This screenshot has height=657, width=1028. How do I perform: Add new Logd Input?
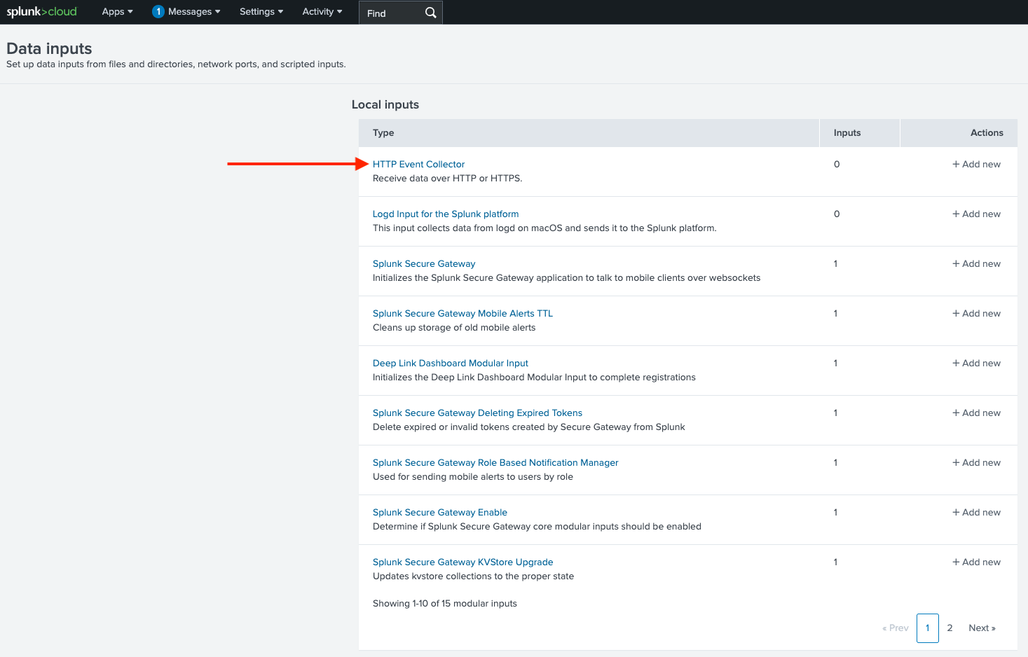tap(976, 214)
